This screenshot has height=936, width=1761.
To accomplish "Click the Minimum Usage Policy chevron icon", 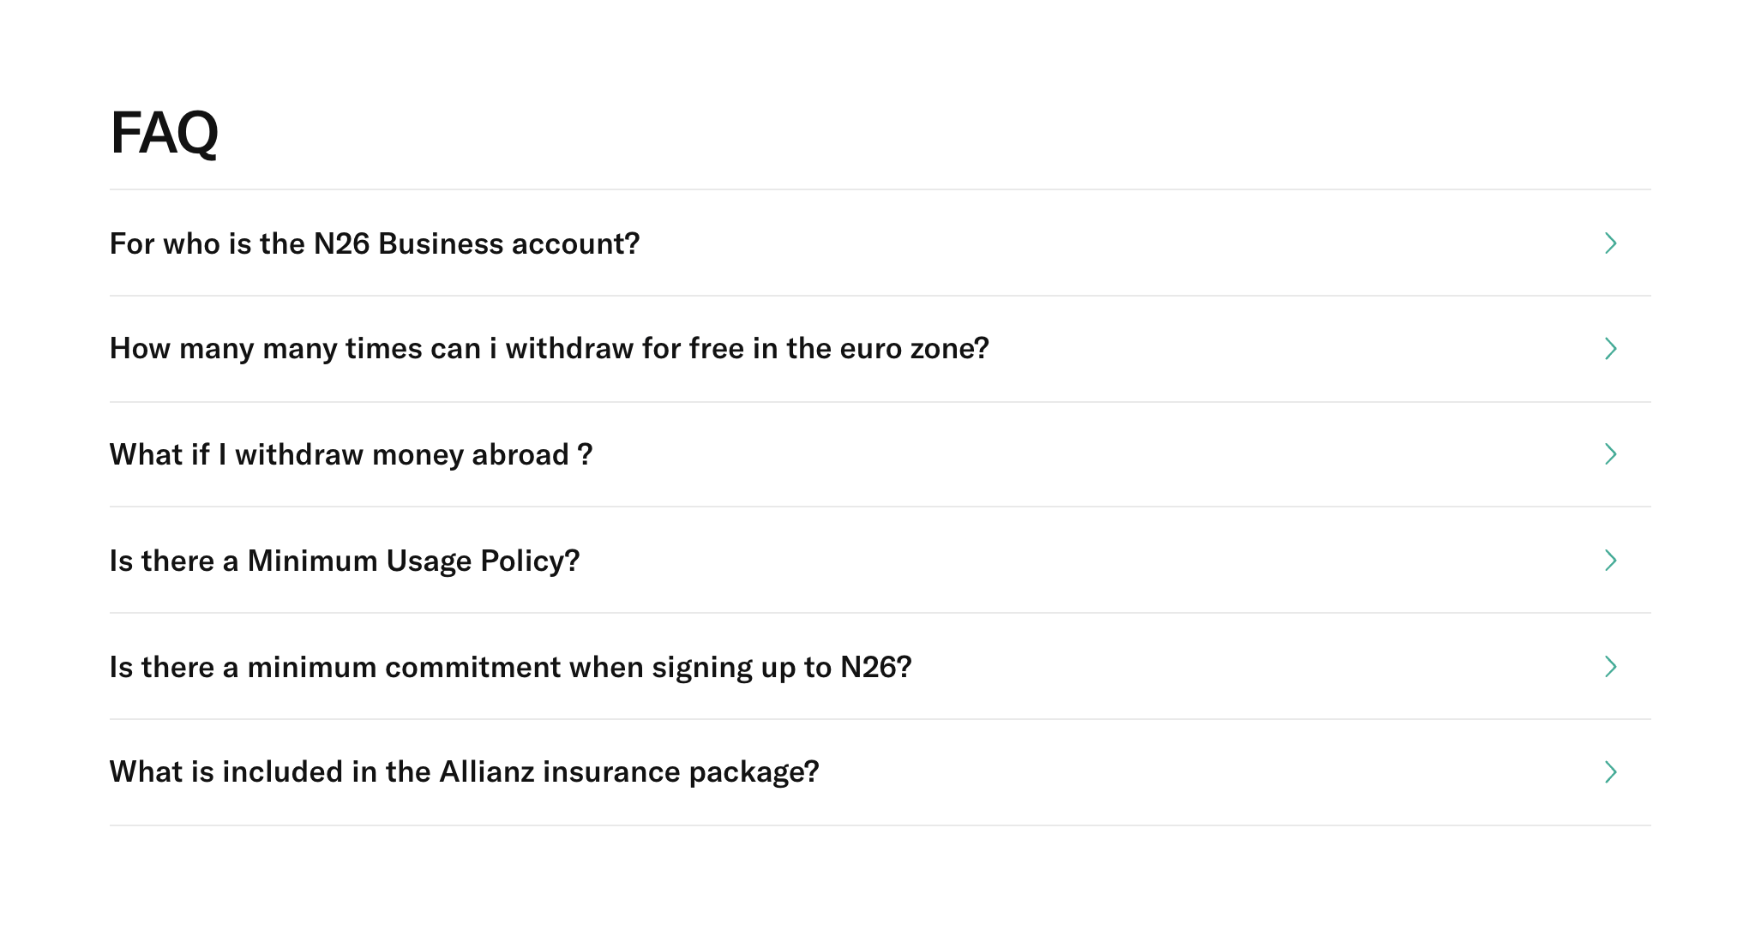I will pyautogui.click(x=1610, y=561).
